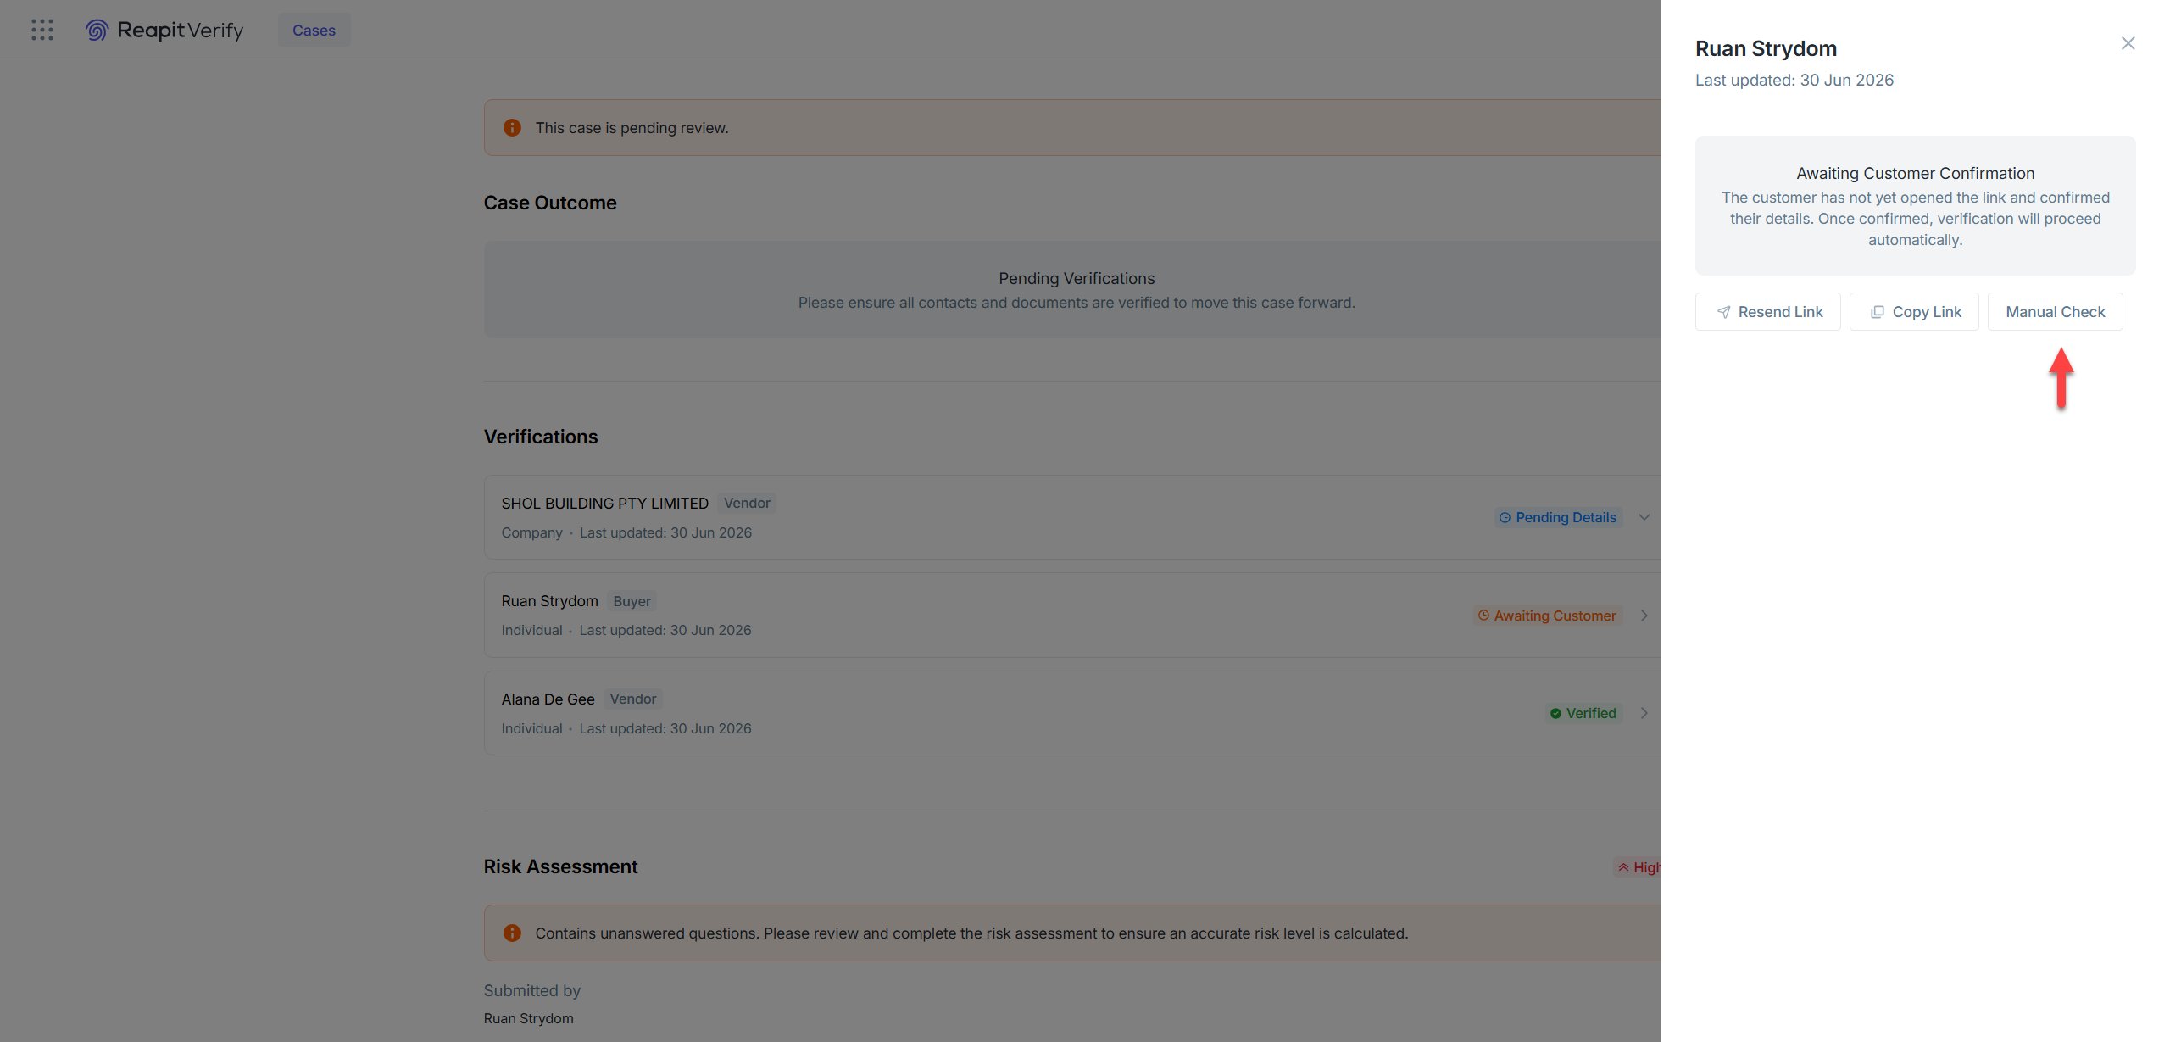This screenshot has width=2170, height=1042.
Task: Click the pending review warning icon
Action: 512,127
